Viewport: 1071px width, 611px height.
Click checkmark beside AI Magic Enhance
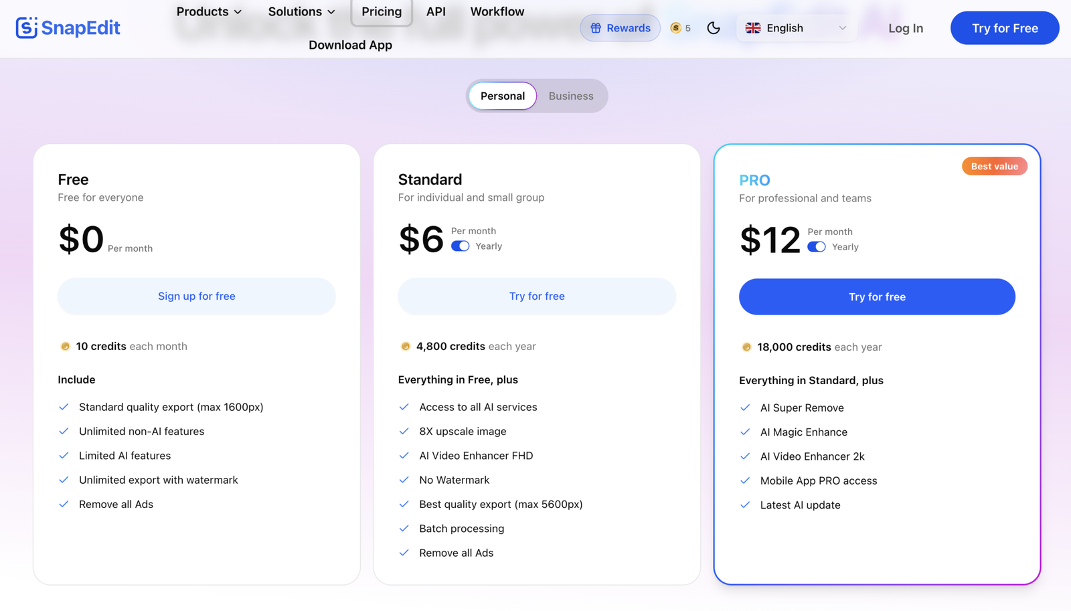tap(745, 432)
